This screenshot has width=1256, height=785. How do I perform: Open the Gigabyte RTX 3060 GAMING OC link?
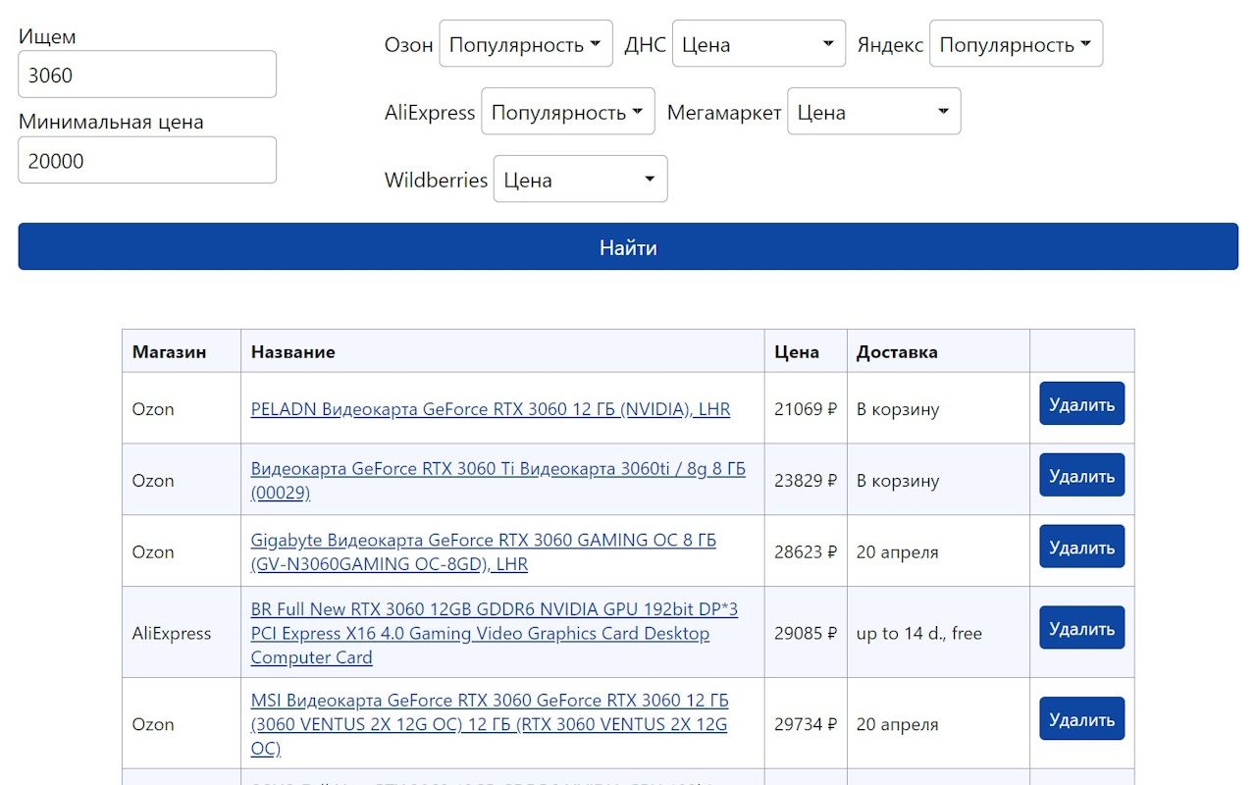(484, 552)
